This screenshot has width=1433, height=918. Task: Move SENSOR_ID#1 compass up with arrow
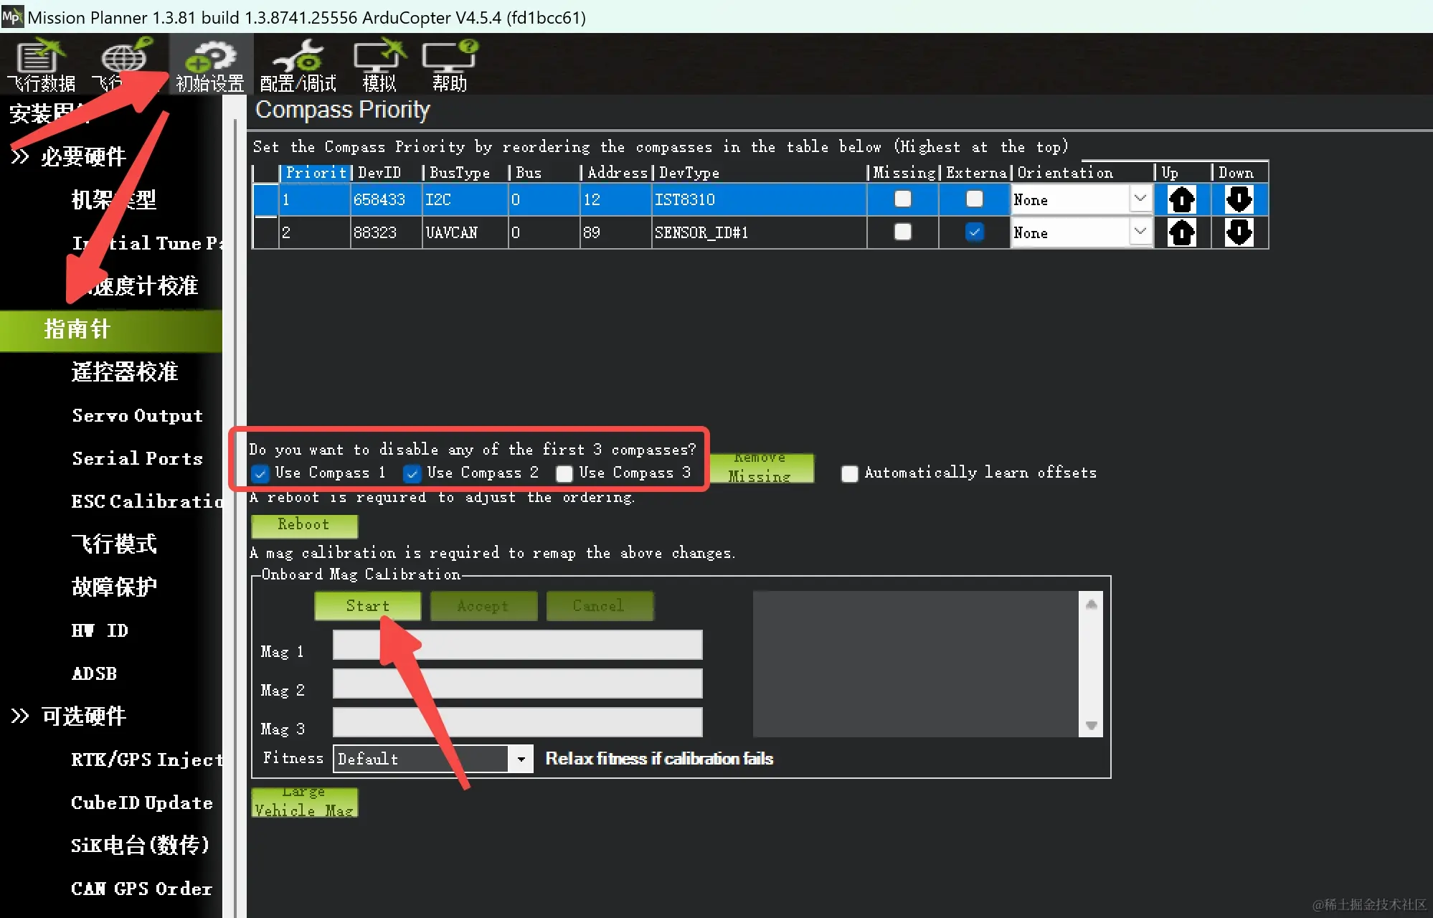point(1181,232)
